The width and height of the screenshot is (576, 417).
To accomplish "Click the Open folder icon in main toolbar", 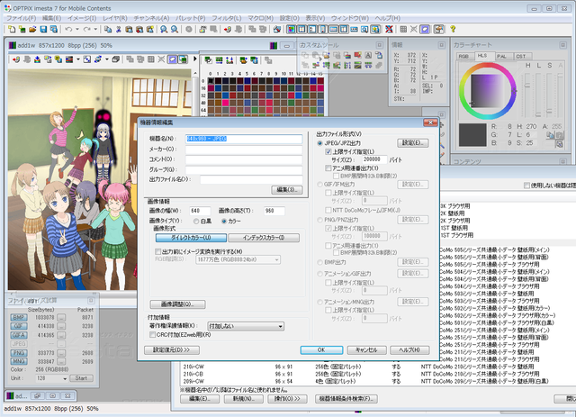I will tap(32, 29).
